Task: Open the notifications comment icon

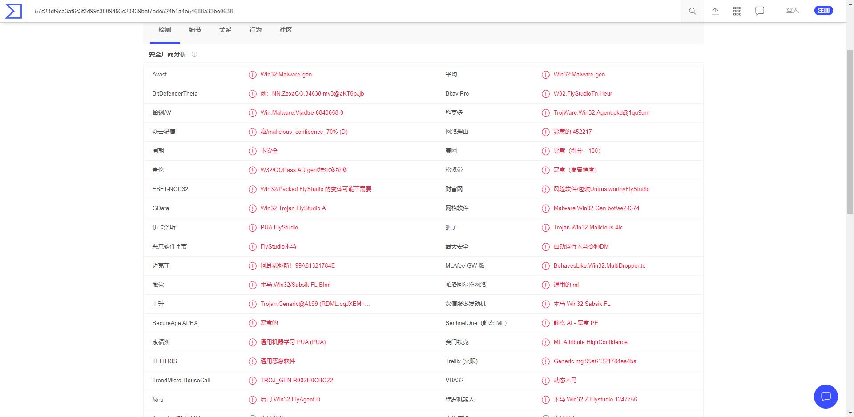Action: 760,11
